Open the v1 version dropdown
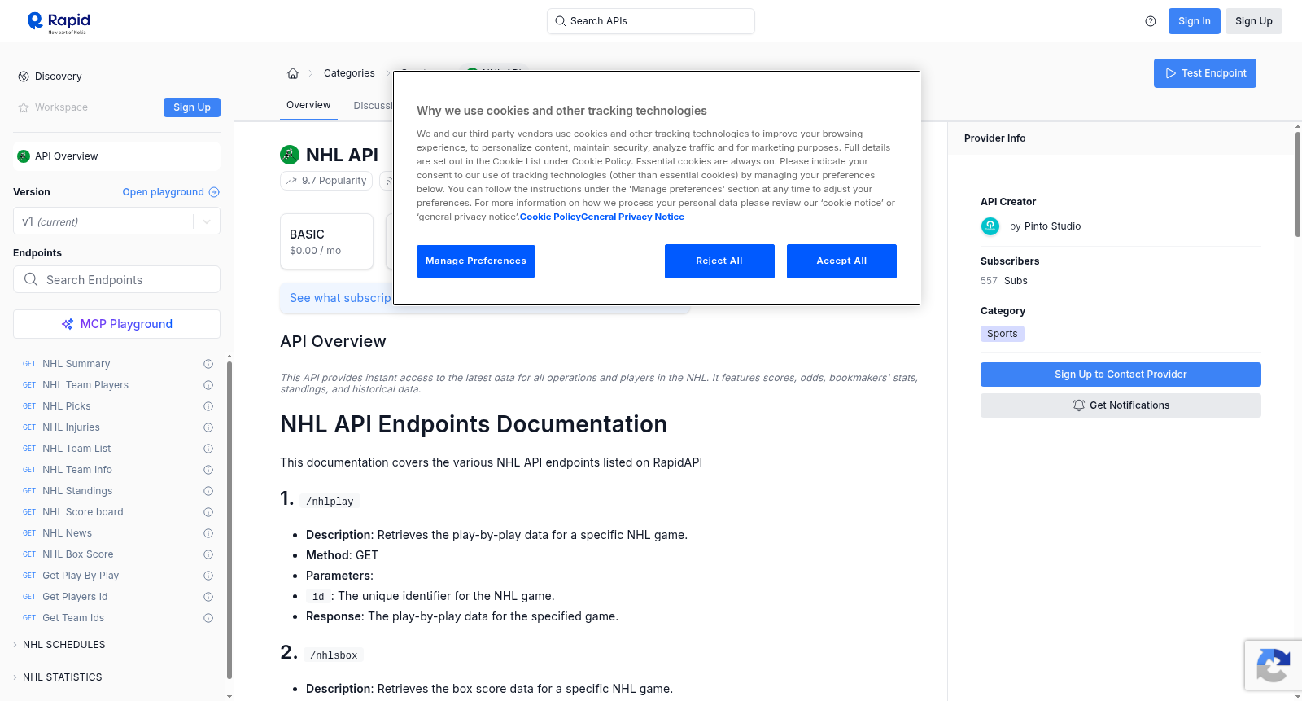 click(x=116, y=221)
